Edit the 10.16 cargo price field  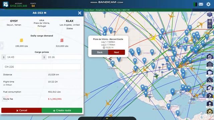64,57
